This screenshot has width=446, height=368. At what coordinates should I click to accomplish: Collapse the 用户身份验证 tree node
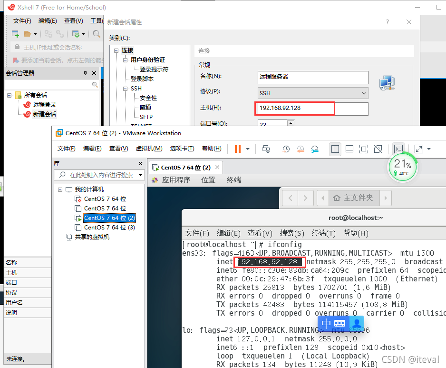point(125,60)
